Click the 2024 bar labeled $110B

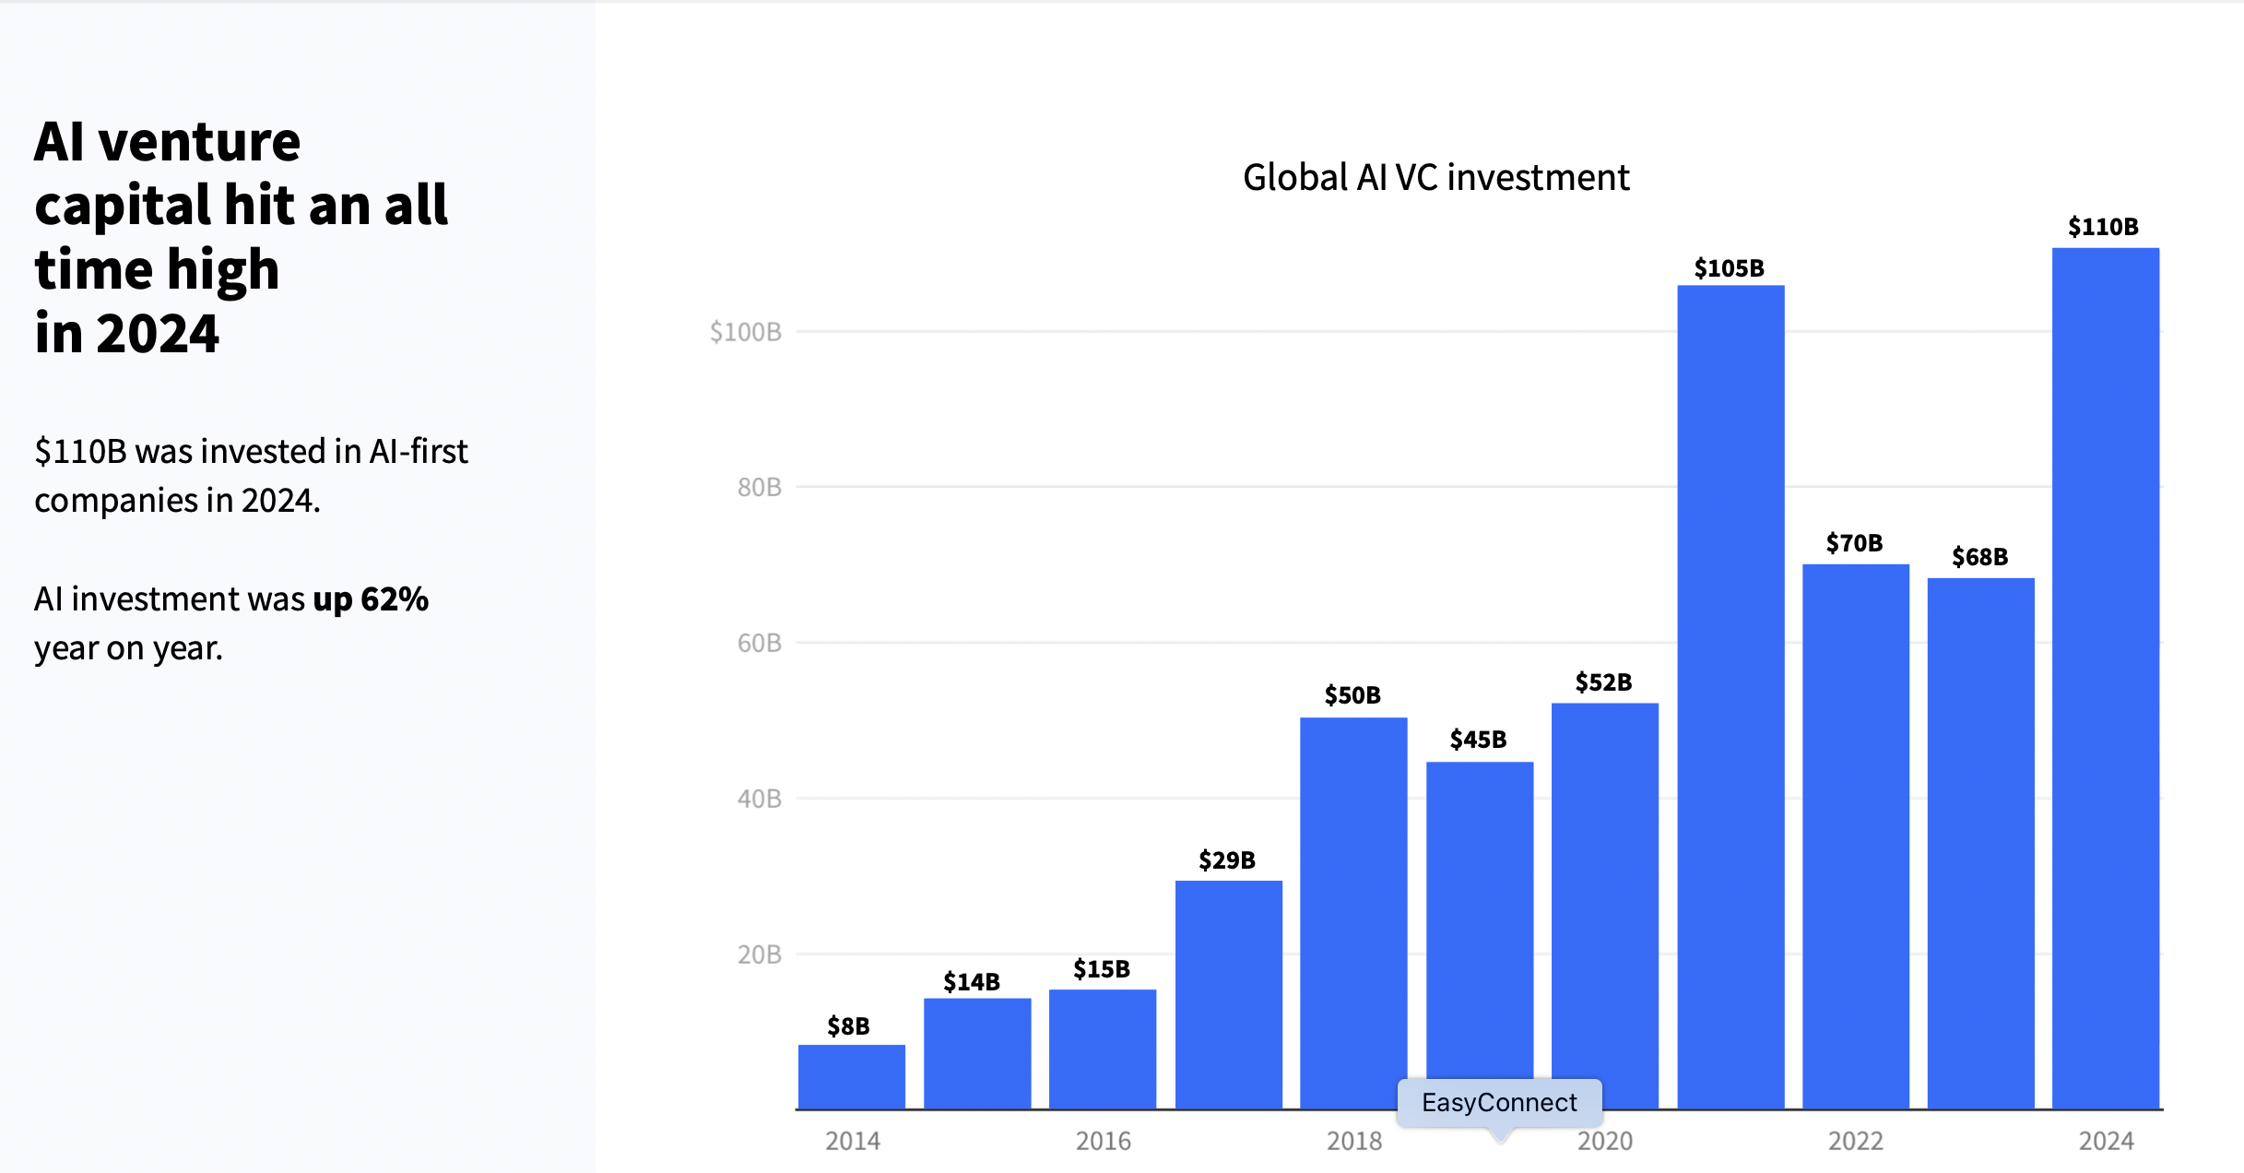[2105, 678]
